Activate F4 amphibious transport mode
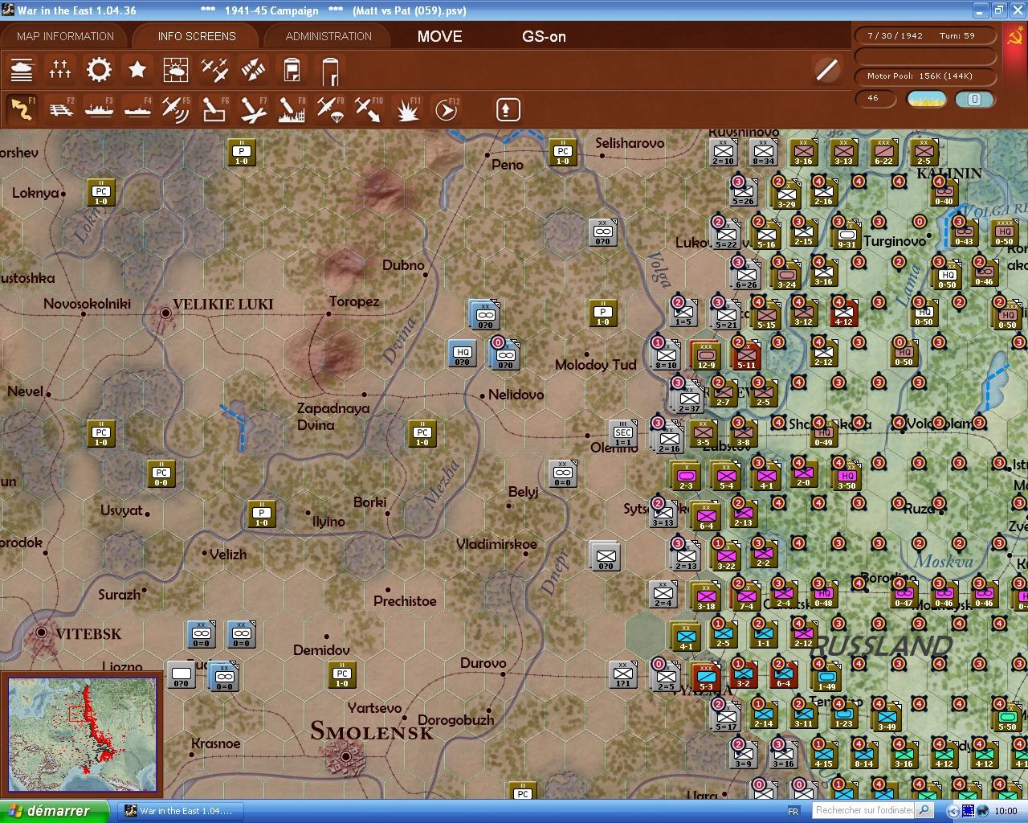 pos(137,109)
